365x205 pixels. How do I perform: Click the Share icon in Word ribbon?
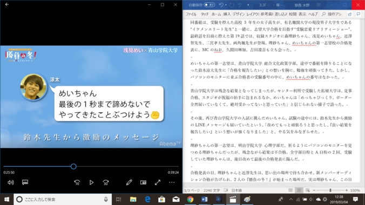click(x=350, y=14)
